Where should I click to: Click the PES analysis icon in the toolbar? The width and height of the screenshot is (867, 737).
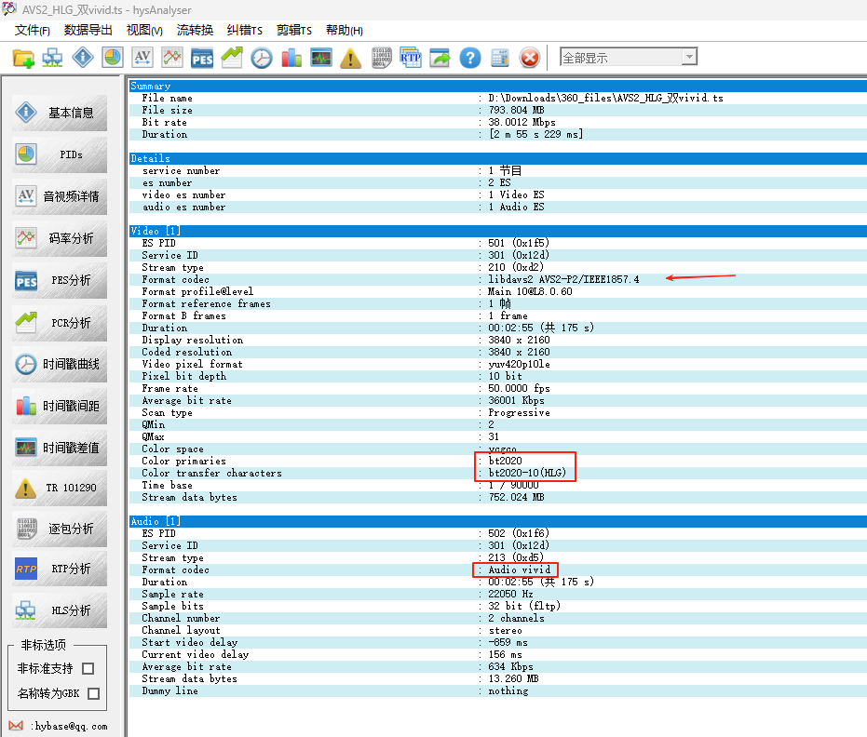click(x=202, y=58)
